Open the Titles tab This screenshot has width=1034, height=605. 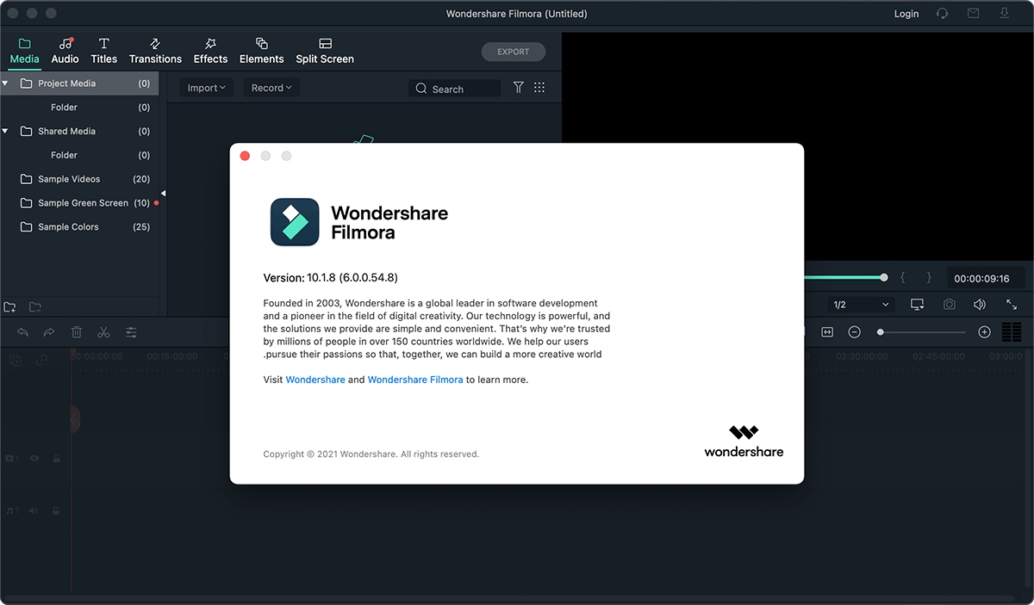pos(103,52)
